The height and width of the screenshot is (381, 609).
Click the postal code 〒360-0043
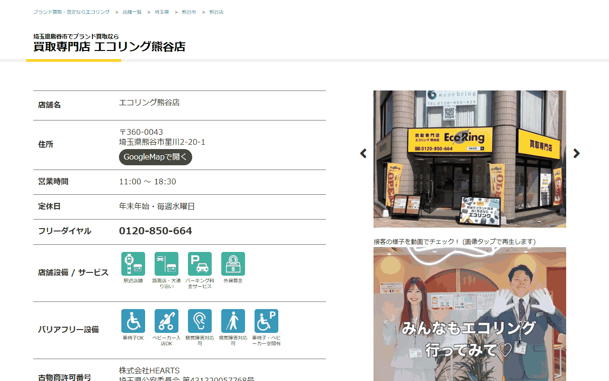[141, 132]
